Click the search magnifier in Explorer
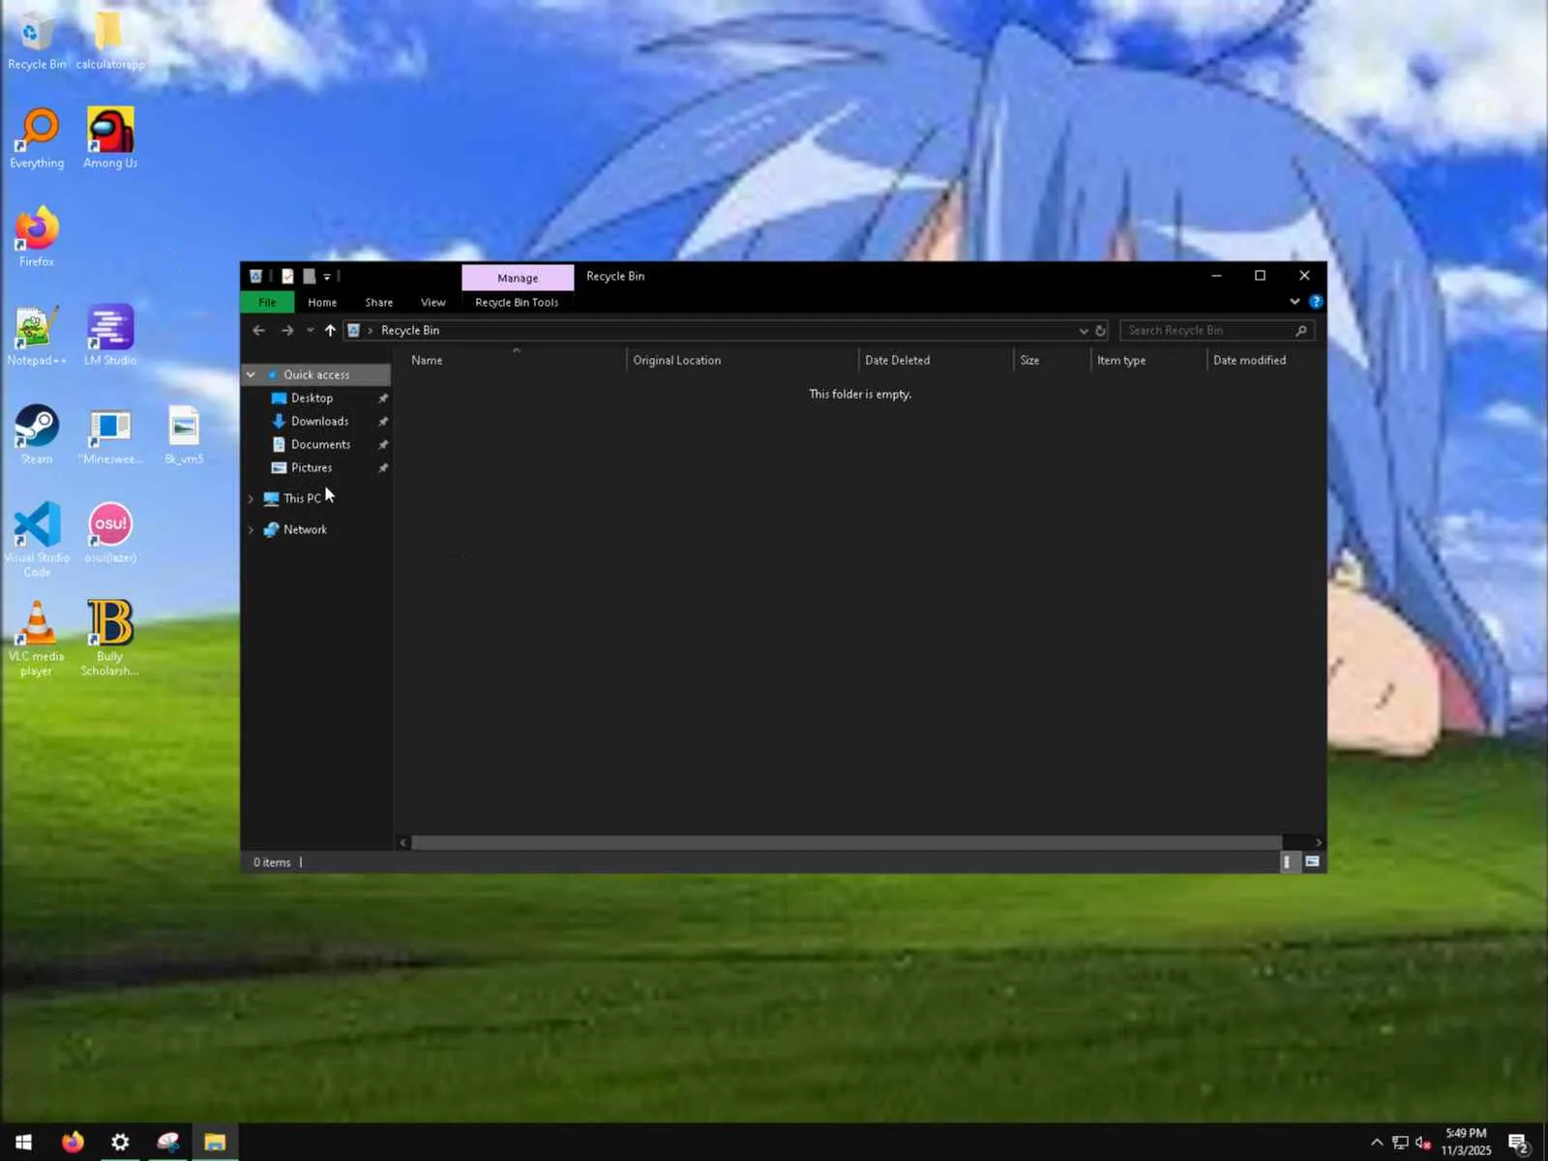The image size is (1548, 1161). click(1301, 331)
